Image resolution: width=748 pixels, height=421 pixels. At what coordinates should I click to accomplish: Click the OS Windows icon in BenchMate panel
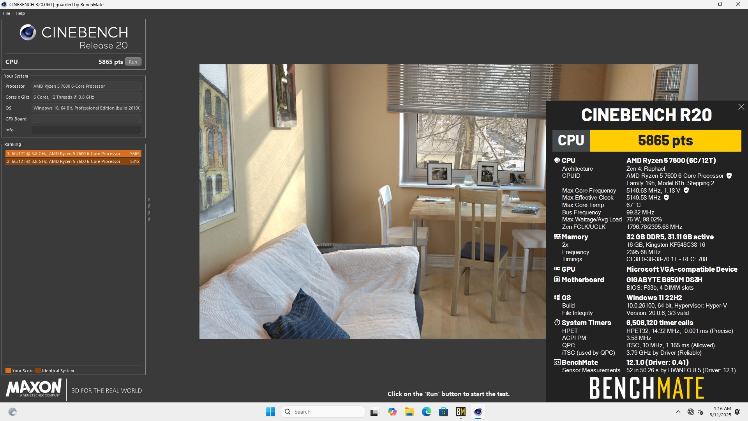557,297
